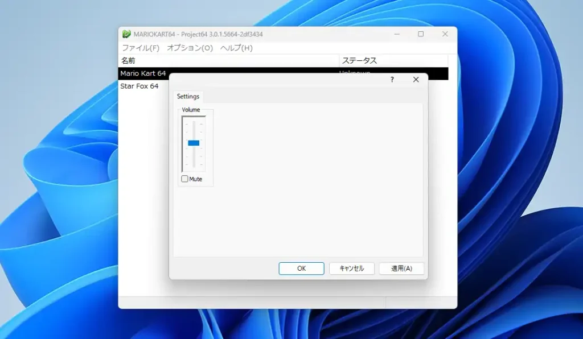Click the Unknown status of Mario Kart 64
583x339 pixels.
point(355,73)
